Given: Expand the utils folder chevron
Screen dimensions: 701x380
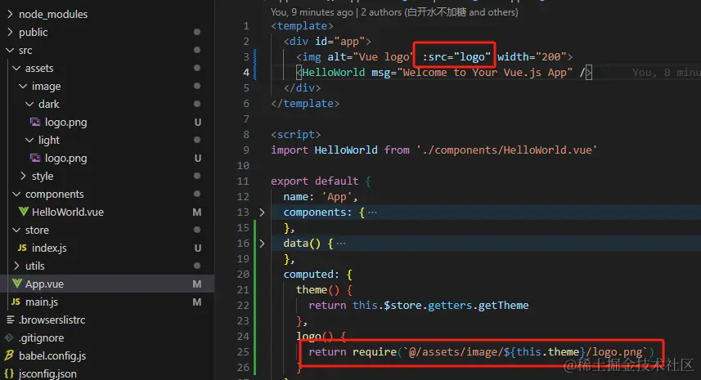Looking at the screenshot, I should [16, 266].
